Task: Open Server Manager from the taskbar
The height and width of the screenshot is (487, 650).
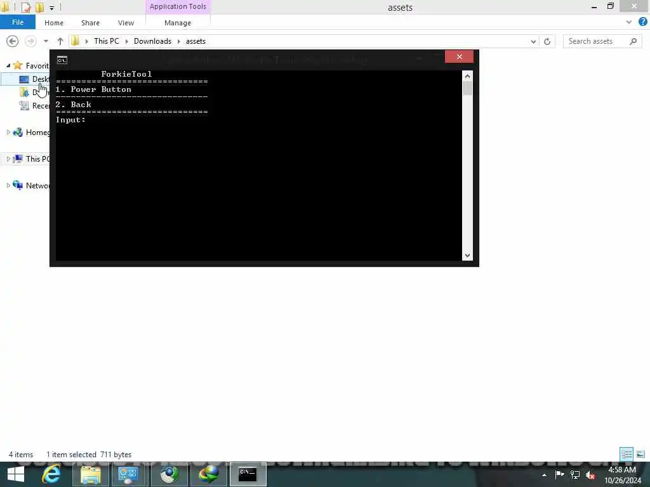Action: [x=128, y=474]
